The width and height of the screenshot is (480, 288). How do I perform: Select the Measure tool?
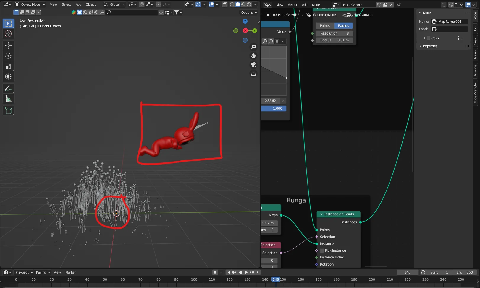tap(8, 99)
